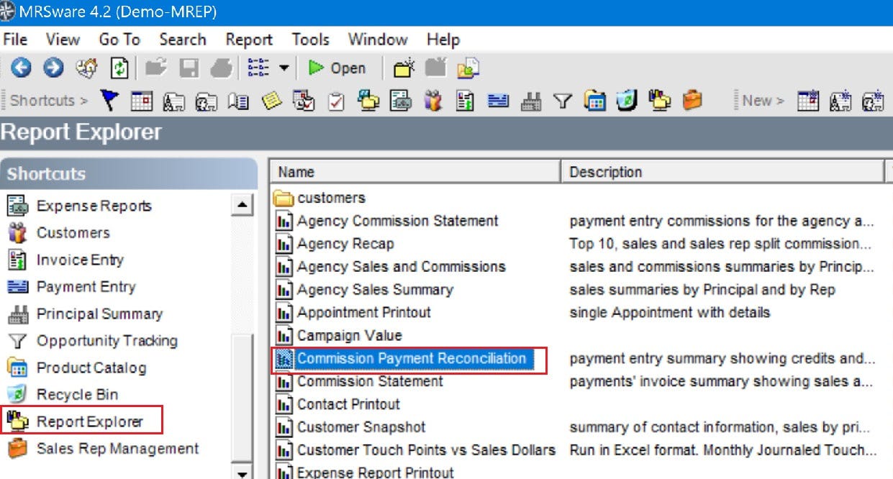
Task: Open the Help menu
Action: point(443,40)
